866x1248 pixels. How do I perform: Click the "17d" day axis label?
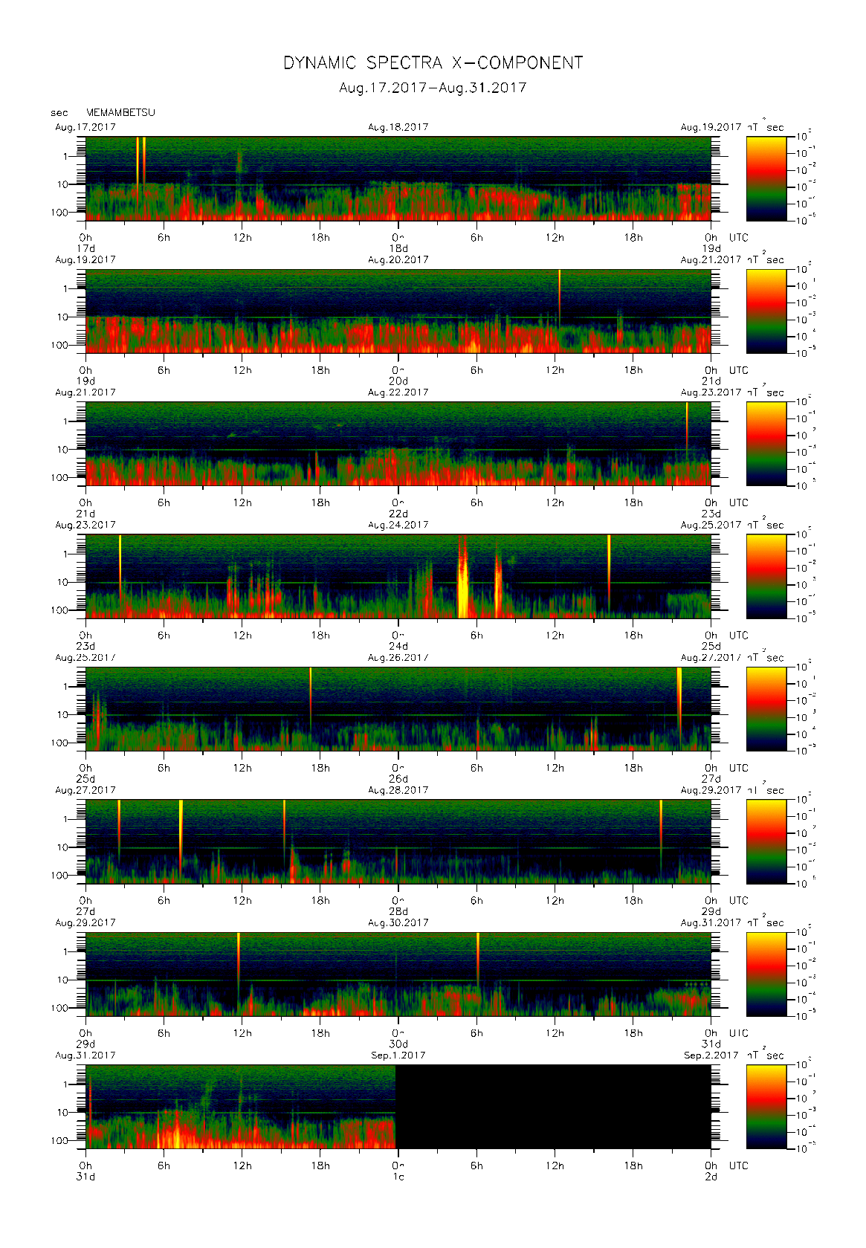(86, 248)
